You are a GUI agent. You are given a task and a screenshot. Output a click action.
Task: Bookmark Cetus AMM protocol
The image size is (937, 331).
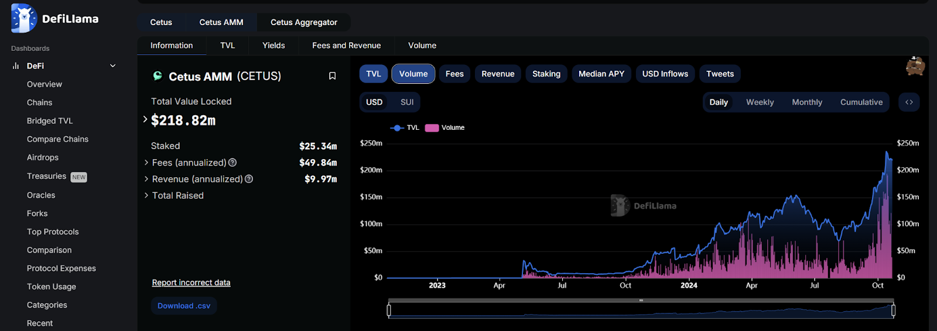(x=332, y=76)
